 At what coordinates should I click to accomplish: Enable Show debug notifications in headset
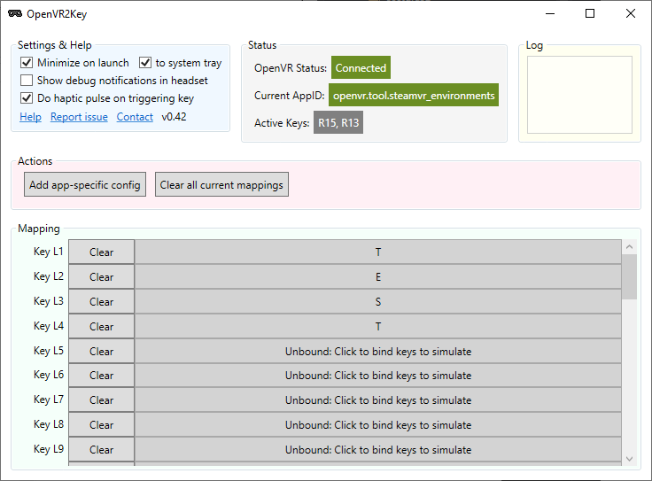click(27, 81)
